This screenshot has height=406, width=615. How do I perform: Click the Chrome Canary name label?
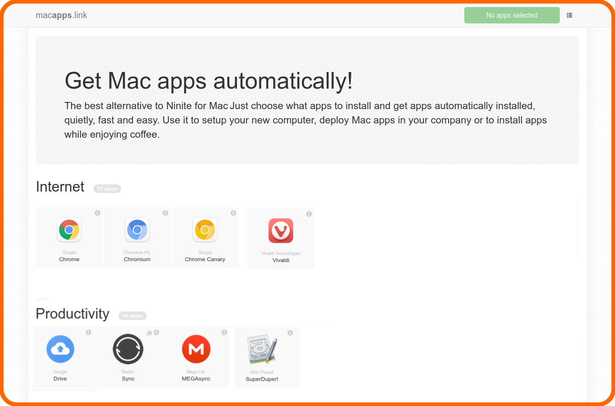[205, 259]
